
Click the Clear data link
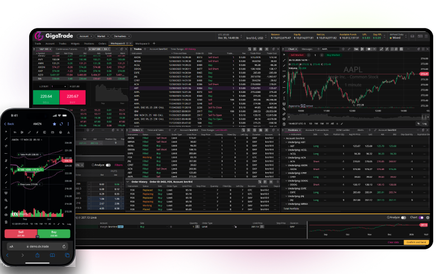coord(393,242)
